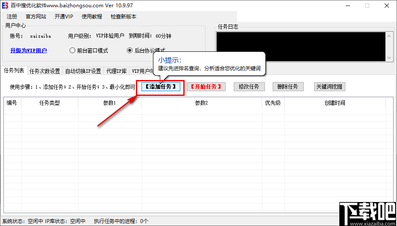
Task: Click the 系统状态: 空闲中 status text
Action: pyautogui.click(x=23, y=221)
